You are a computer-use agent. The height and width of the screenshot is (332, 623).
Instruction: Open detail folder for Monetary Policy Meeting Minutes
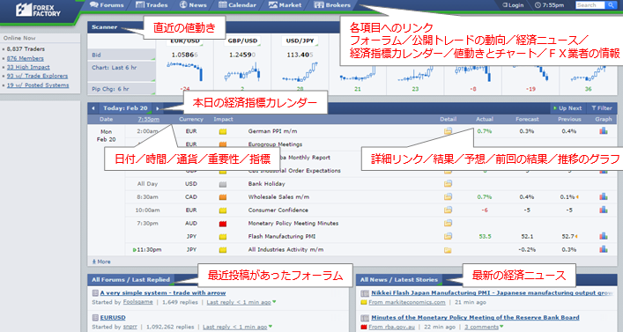448,223
